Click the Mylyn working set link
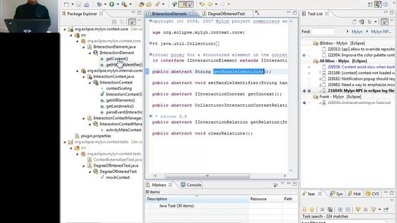This screenshot has height=223, width=397. coord(357,32)
